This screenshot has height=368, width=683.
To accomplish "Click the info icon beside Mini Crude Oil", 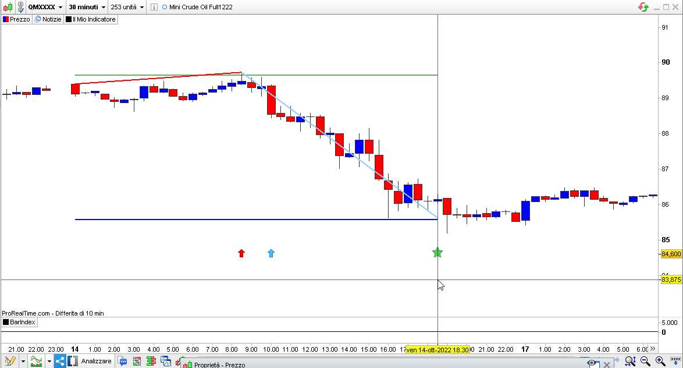I will pos(154,7).
